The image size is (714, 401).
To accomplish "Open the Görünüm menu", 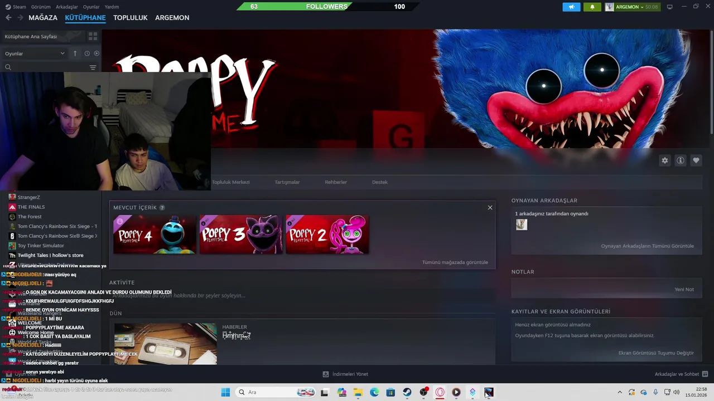I will [x=41, y=7].
